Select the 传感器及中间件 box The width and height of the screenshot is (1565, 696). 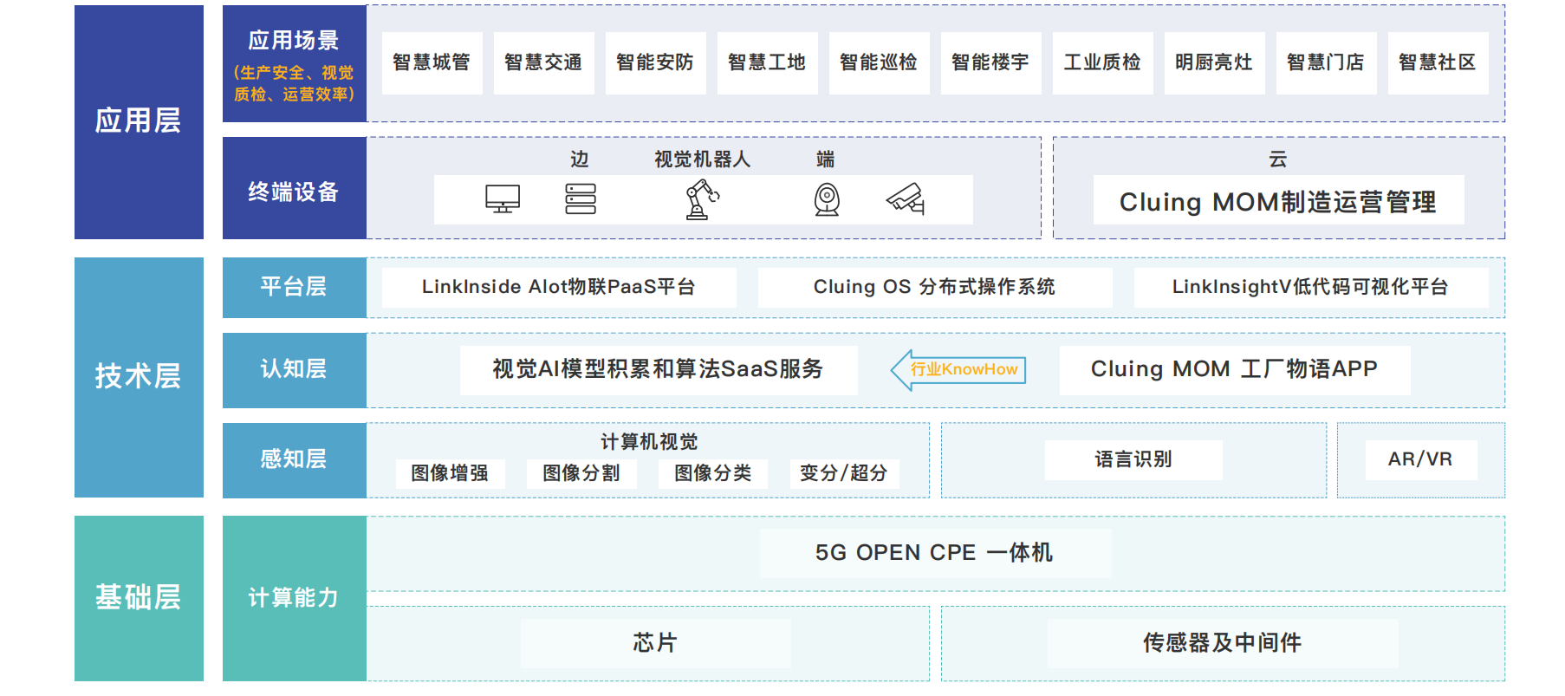coord(1222,643)
